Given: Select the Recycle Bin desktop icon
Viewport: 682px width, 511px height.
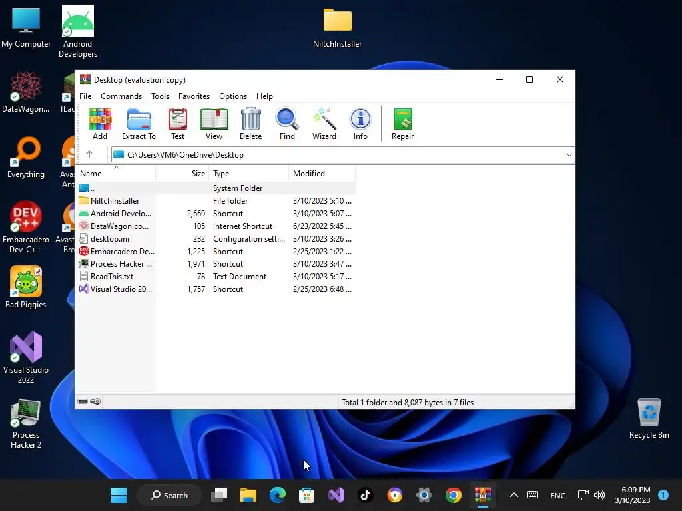Looking at the screenshot, I should tap(649, 419).
